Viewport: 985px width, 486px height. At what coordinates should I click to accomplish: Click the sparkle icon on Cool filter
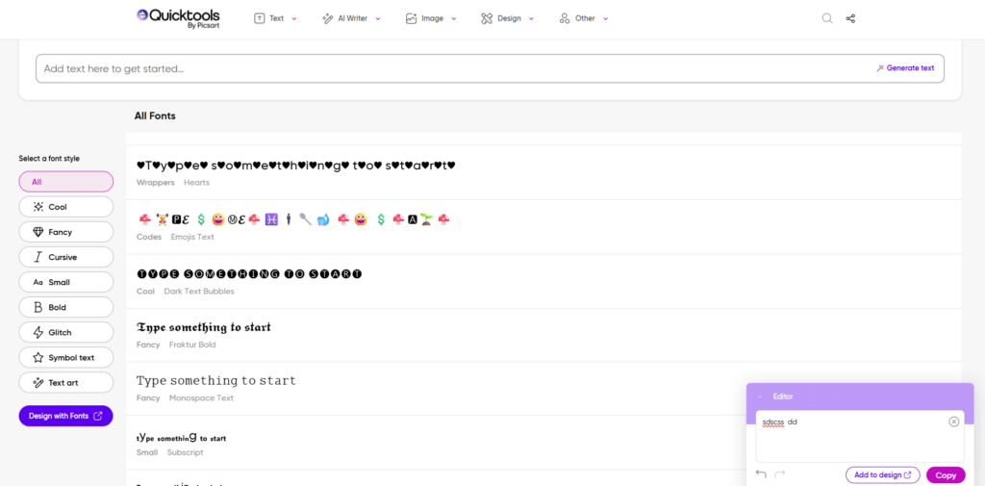point(38,207)
